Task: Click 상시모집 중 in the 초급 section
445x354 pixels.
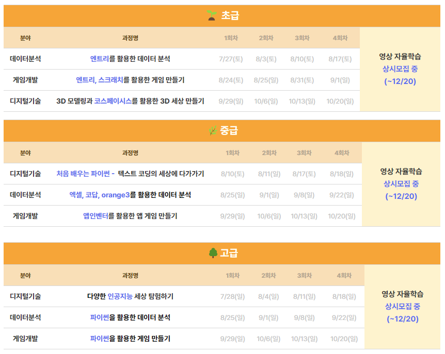Action: [x=400, y=69]
